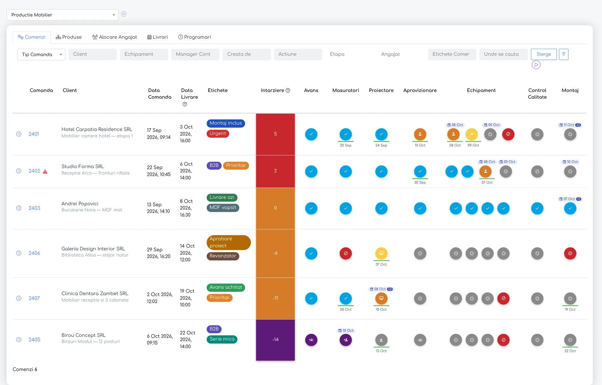Expand order 2401 row details
Screen dimensions: 602x385
(19, 134)
